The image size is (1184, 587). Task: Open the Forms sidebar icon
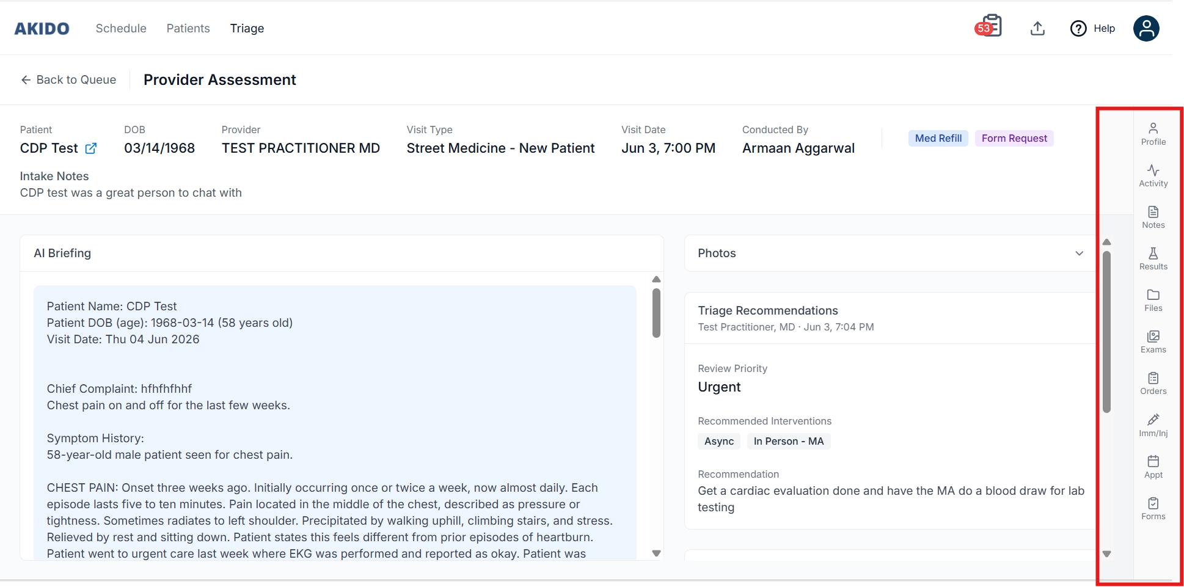coord(1153,508)
